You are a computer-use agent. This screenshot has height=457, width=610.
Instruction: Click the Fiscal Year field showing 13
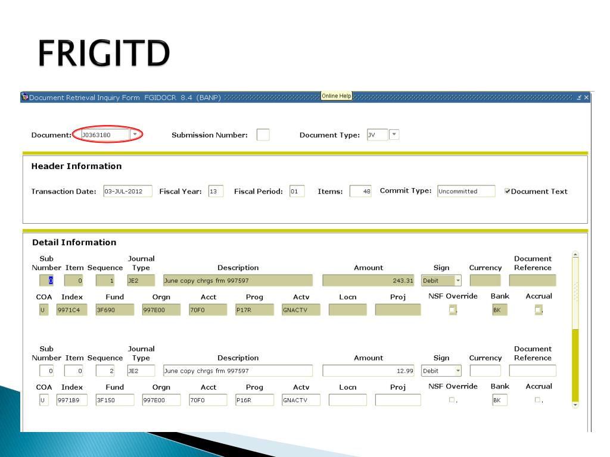tap(216, 191)
